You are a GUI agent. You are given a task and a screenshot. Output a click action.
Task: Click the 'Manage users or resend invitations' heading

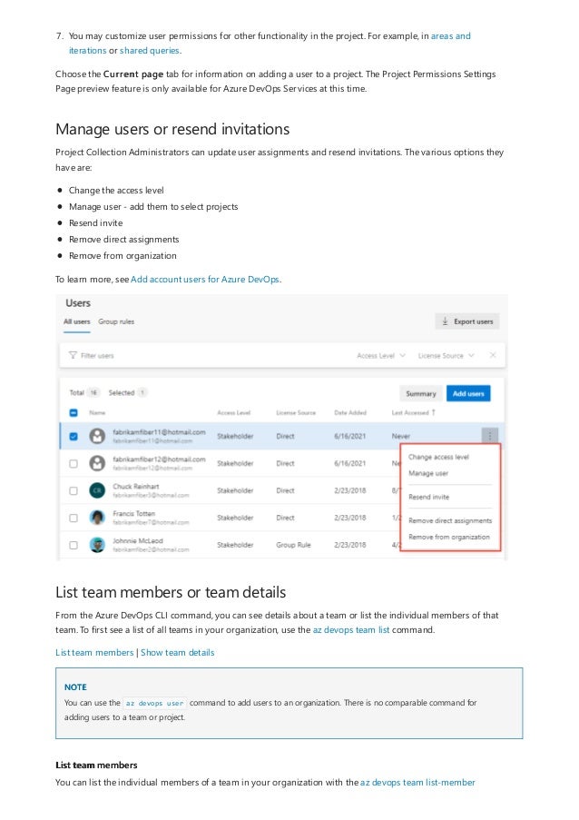[172, 129]
